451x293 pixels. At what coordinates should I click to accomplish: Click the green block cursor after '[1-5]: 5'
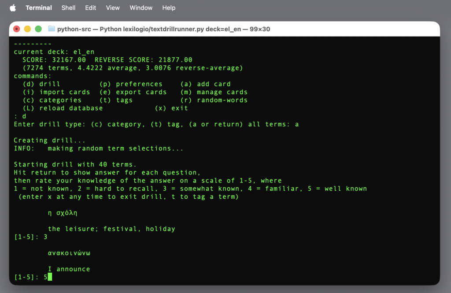coord(50,277)
